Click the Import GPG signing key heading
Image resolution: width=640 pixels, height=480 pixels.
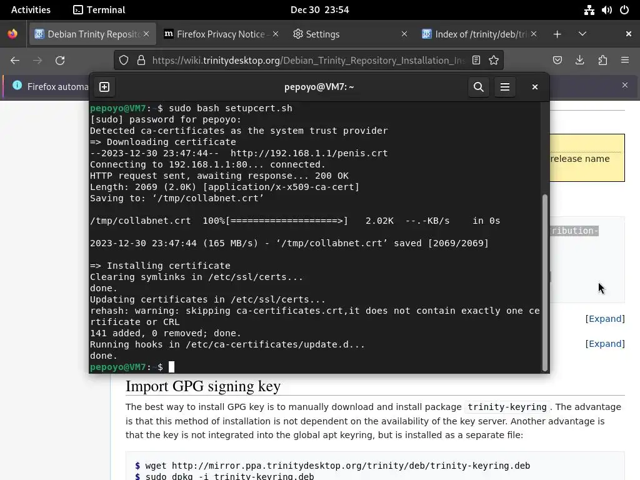click(203, 386)
